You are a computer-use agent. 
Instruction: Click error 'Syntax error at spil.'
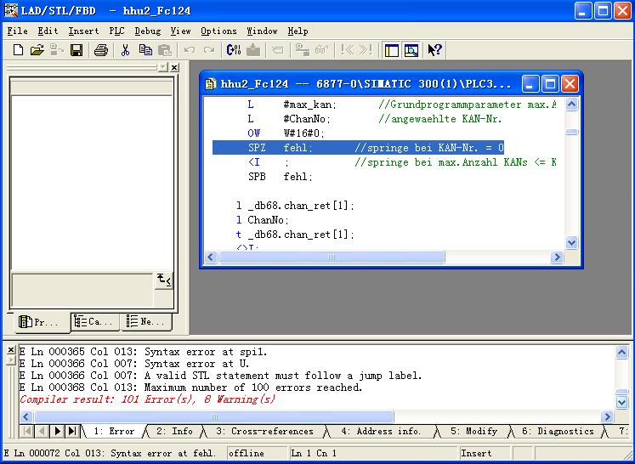point(206,352)
